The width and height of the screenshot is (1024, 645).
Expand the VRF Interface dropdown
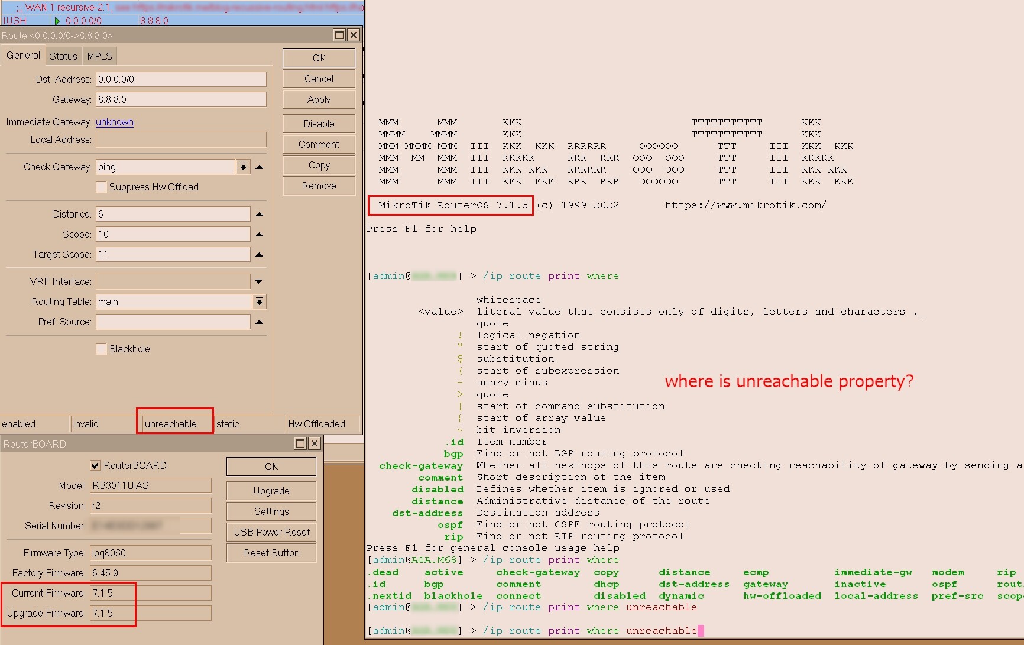point(259,281)
